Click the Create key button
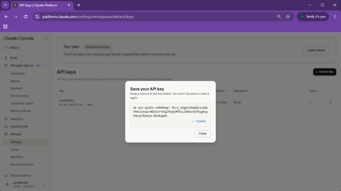This screenshot has height=191, width=341. click(x=324, y=72)
